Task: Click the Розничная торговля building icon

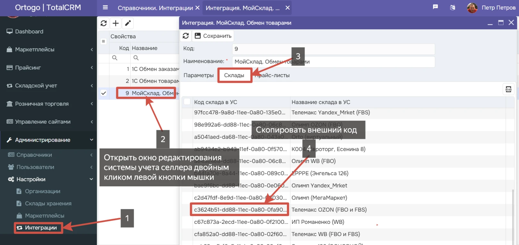Action: (x=10, y=104)
